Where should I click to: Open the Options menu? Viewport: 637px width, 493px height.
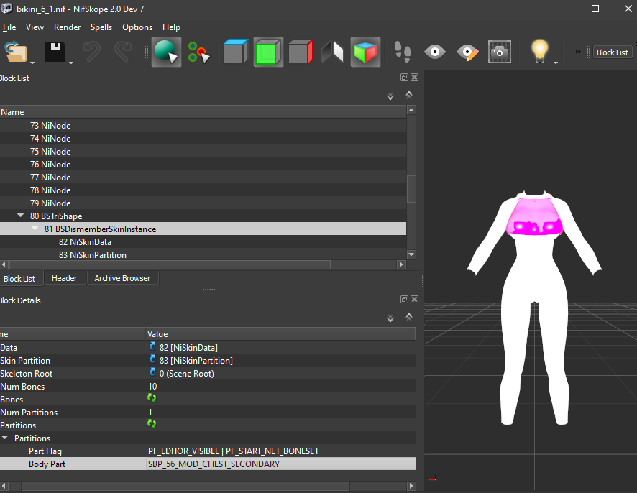[x=137, y=27]
